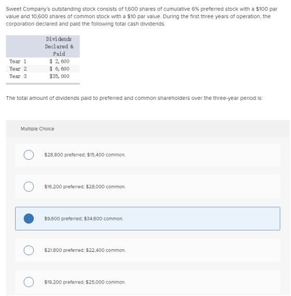Click the text '$28,800 preferred; $15,400 common.'
Screen dimensions: 291x296
click(x=85, y=155)
